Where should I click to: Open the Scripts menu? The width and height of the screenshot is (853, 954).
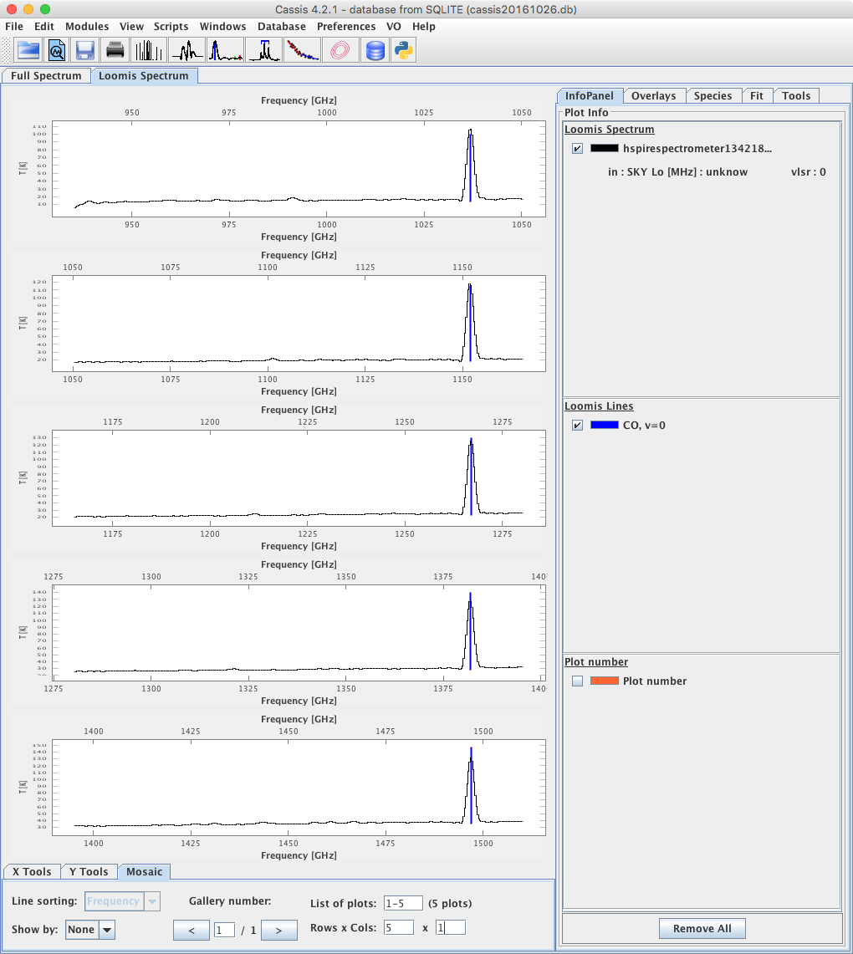(171, 26)
